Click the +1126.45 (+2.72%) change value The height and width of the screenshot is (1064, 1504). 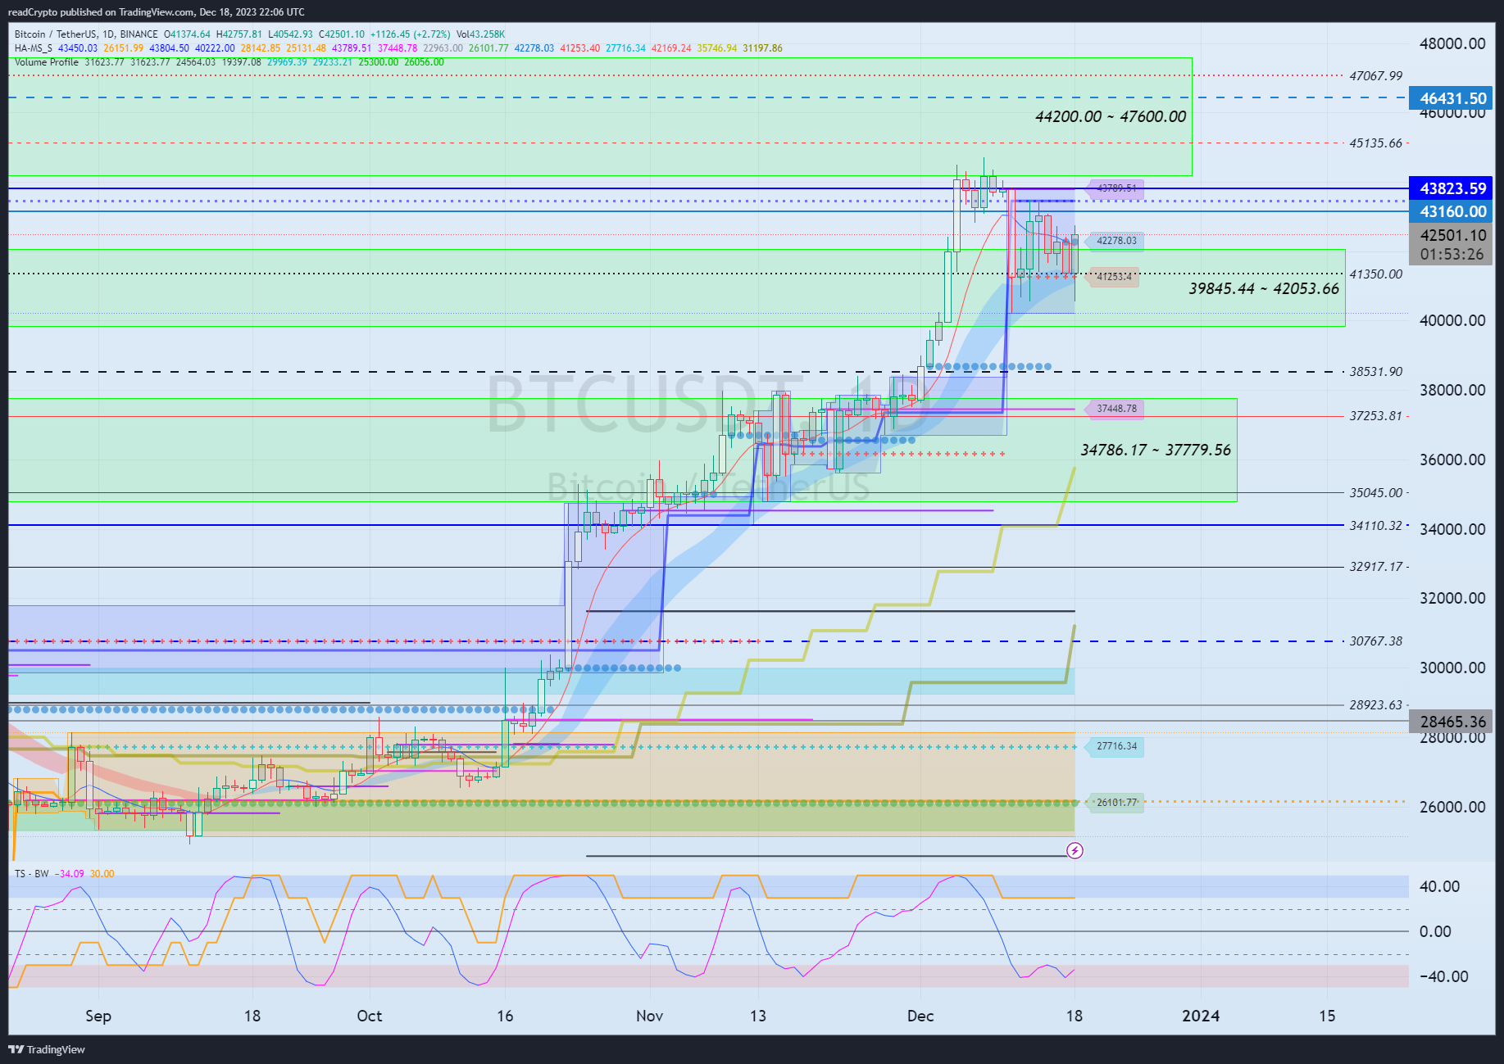pos(410,34)
